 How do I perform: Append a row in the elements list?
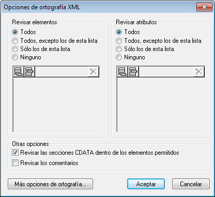(19, 72)
